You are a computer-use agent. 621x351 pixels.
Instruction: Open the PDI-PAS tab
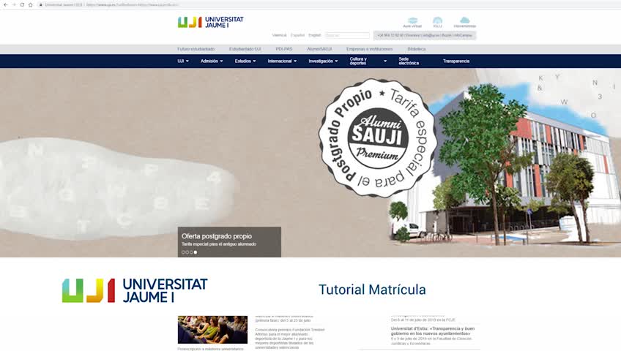pyautogui.click(x=284, y=49)
